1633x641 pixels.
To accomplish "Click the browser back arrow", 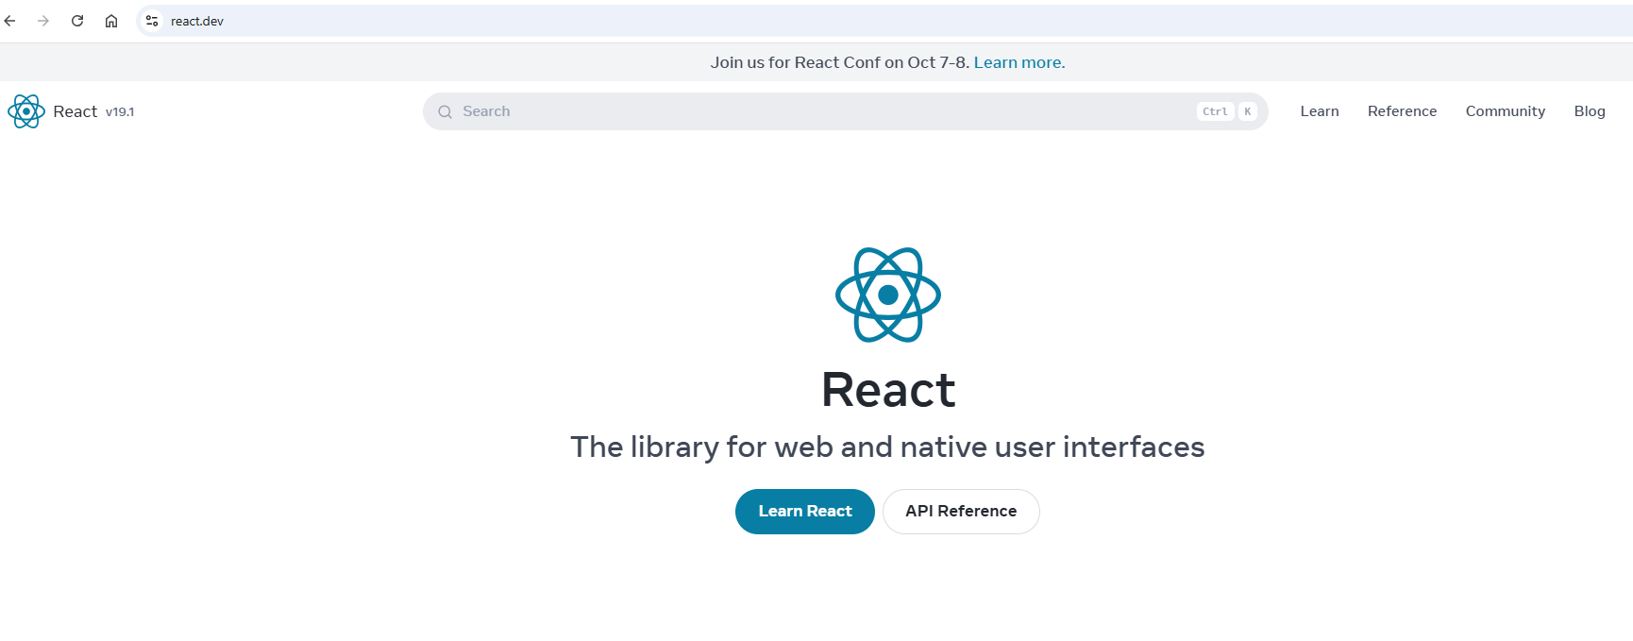I will 10,21.
